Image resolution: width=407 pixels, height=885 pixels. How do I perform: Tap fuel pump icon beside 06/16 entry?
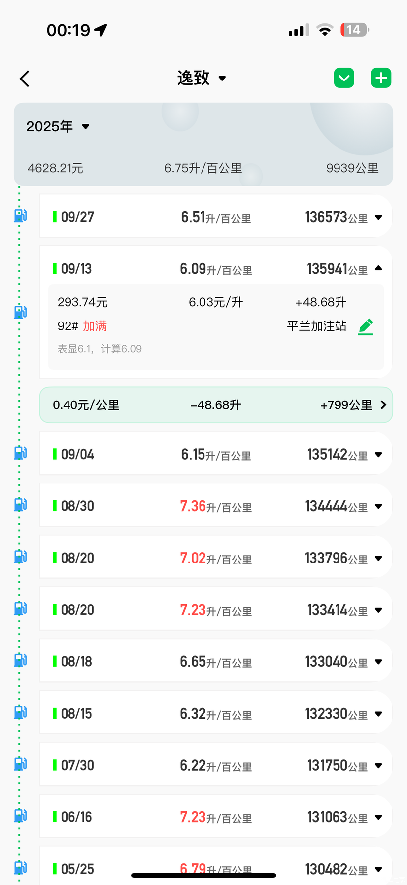pyautogui.click(x=20, y=816)
